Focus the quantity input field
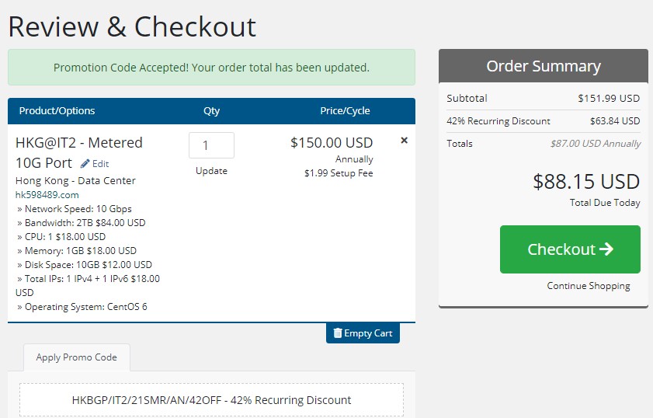Viewport: 653px width, 418px height. [211, 145]
